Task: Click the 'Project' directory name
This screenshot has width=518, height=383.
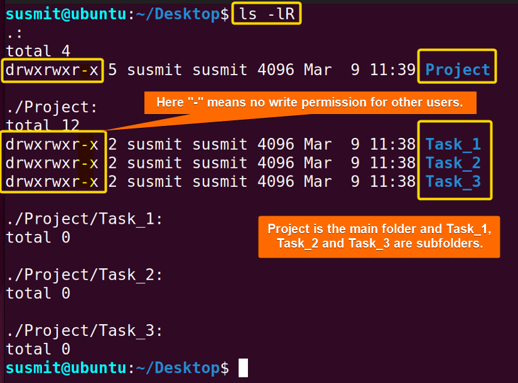Action: [458, 70]
